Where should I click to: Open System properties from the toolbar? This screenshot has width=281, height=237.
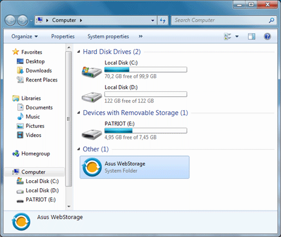click(108, 36)
